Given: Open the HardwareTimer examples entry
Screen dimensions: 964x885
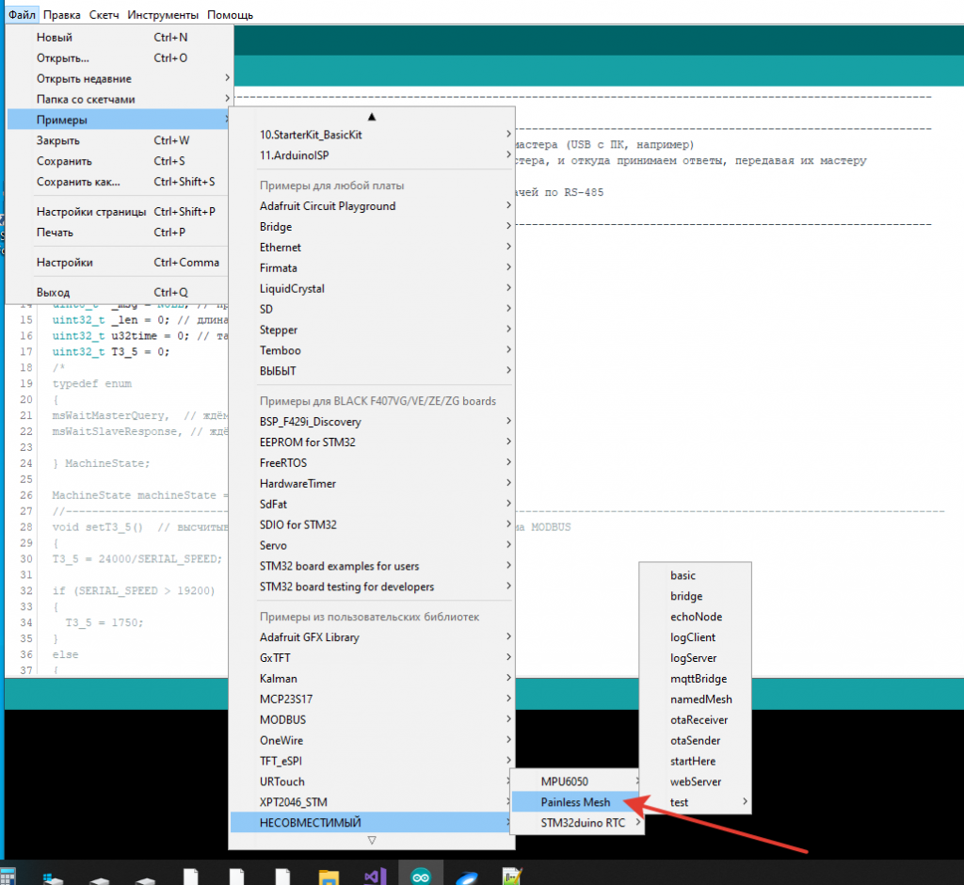Looking at the screenshot, I should [x=371, y=483].
